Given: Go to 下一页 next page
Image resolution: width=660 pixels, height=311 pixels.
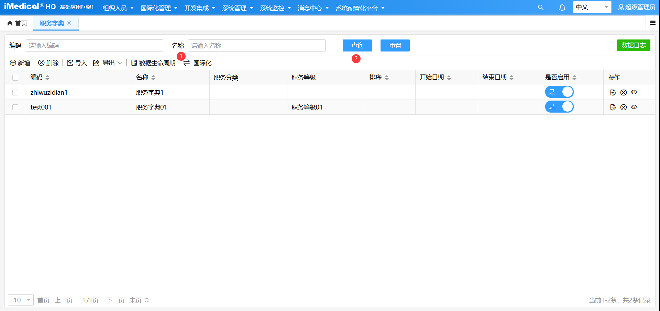Looking at the screenshot, I should 115,300.
